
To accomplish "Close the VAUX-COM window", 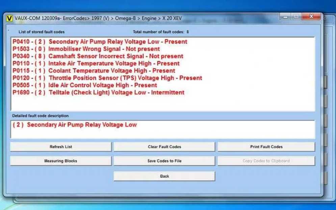I will point(311,17).
